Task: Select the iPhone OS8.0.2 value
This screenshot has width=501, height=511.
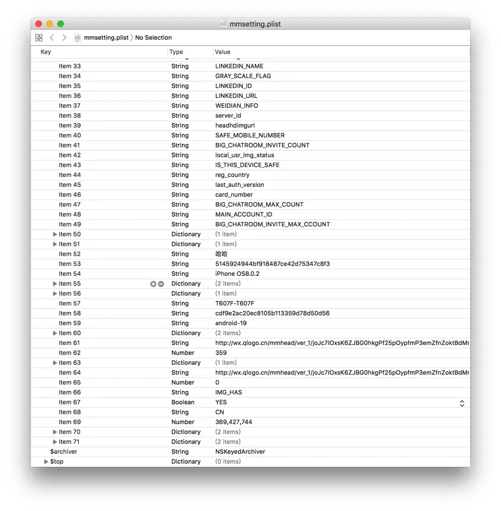Action: click(237, 274)
